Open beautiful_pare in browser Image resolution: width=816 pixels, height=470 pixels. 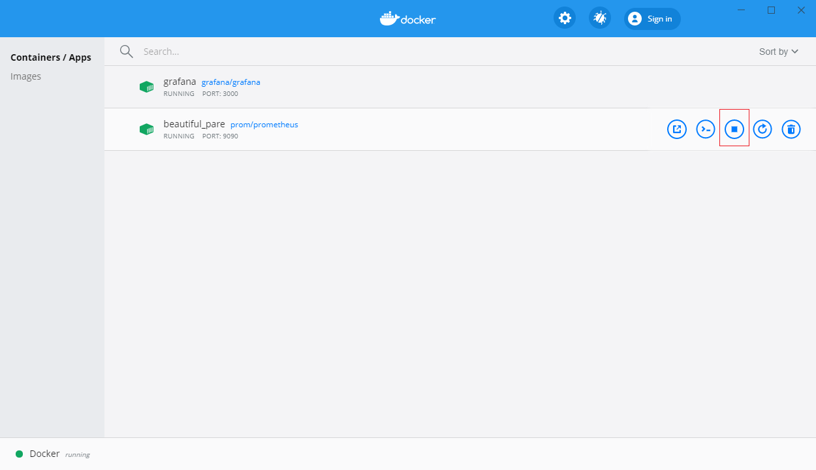(677, 129)
